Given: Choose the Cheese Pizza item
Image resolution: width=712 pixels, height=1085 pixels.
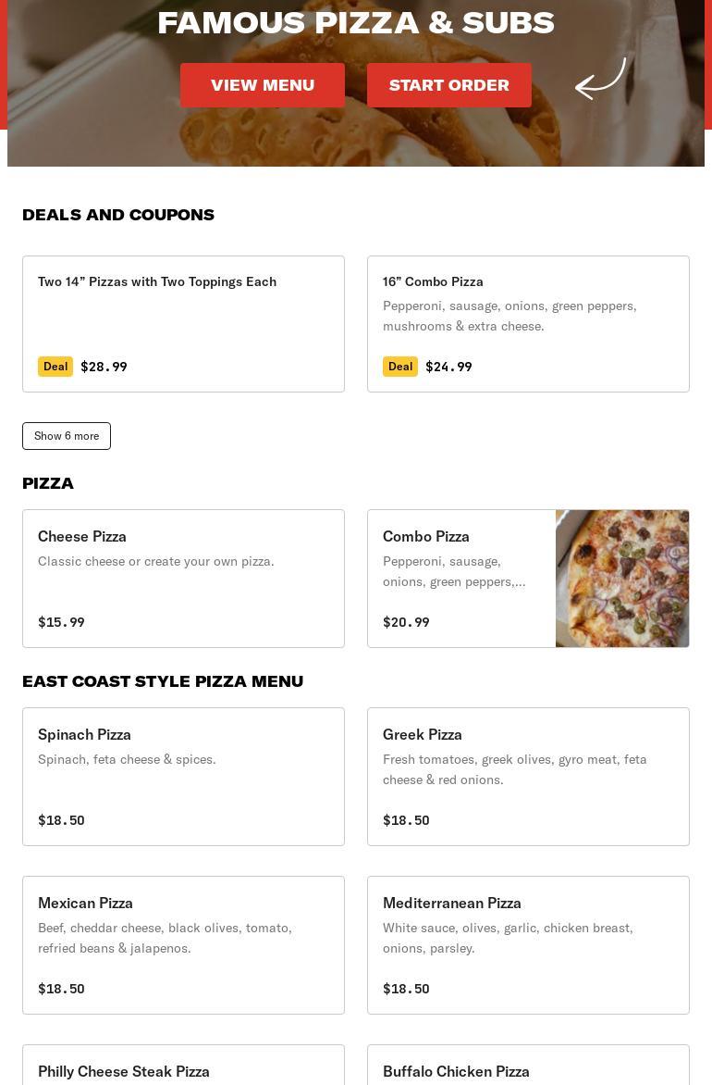Looking at the screenshot, I should point(183,579).
